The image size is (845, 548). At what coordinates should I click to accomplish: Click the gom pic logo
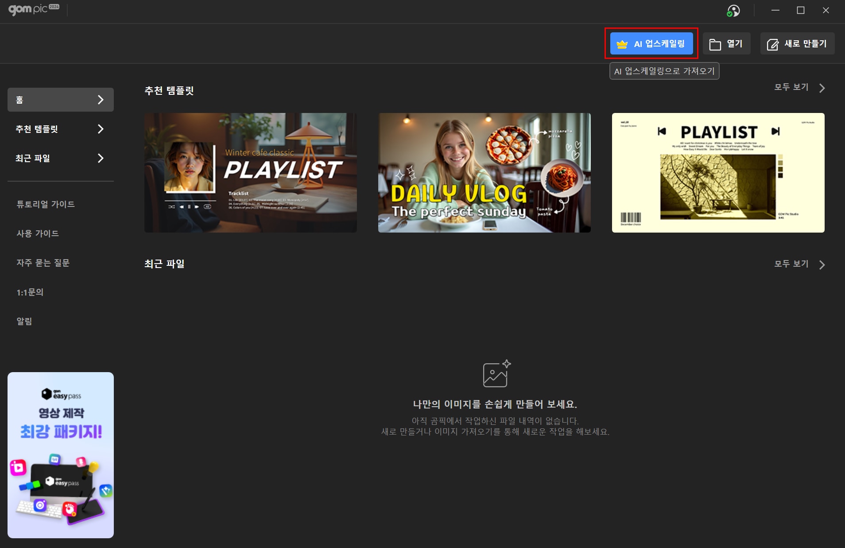[x=34, y=9]
